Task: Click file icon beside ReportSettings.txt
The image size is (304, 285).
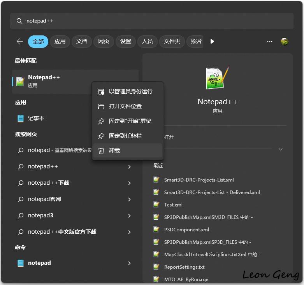Action: (x=156, y=267)
